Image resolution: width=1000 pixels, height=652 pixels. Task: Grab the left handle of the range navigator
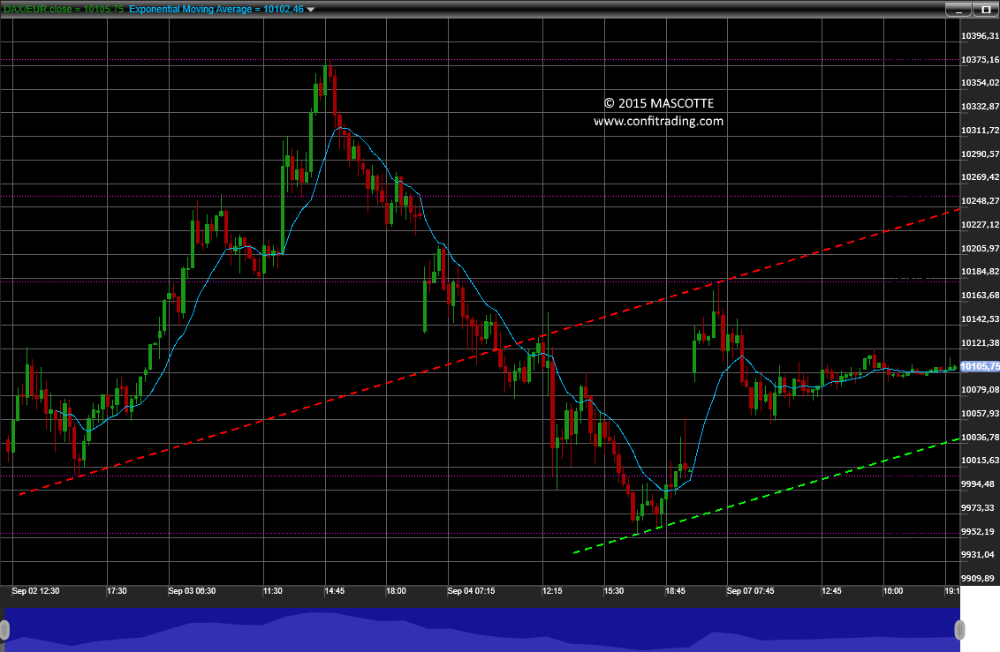(x=4, y=630)
